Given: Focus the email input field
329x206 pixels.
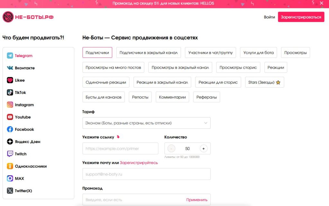Looking at the screenshot, I should [x=147, y=174].
